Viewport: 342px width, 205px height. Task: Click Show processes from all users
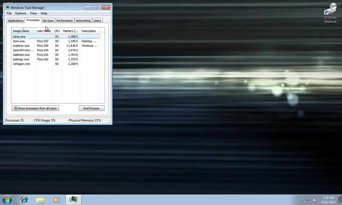tap(35, 108)
